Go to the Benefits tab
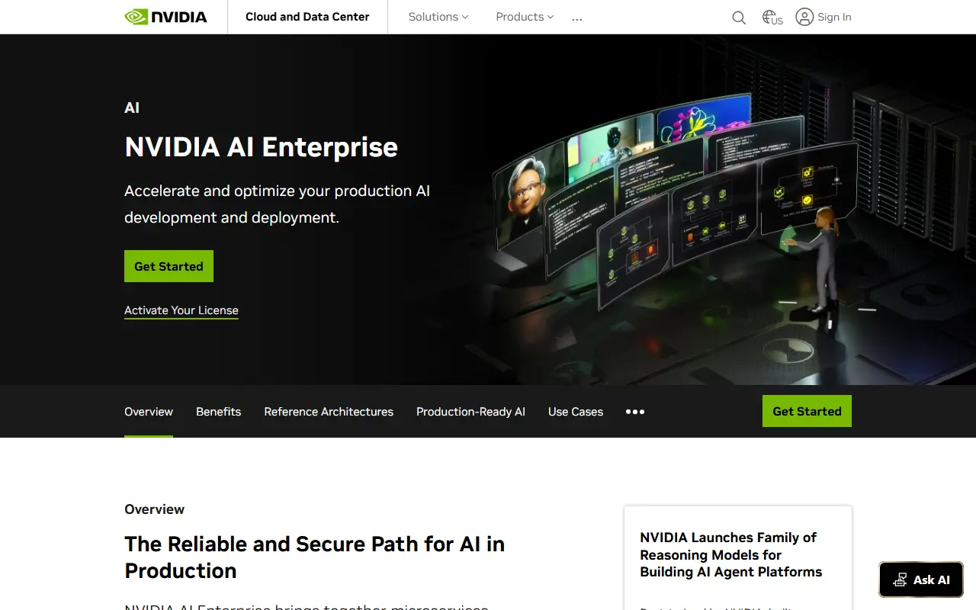The height and width of the screenshot is (610, 976). pyautogui.click(x=218, y=412)
